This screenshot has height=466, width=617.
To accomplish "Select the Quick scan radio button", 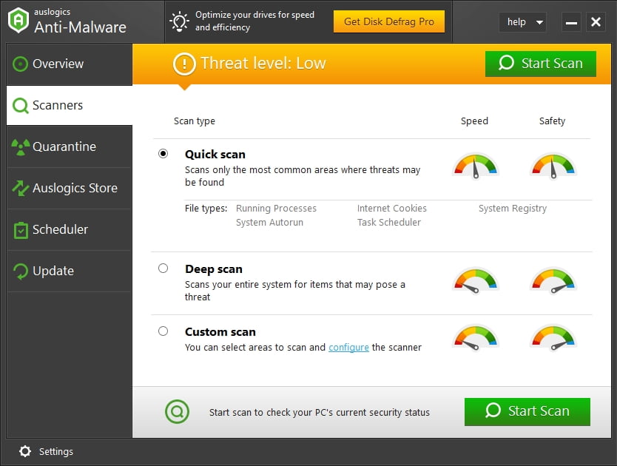I will [x=163, y=153].
